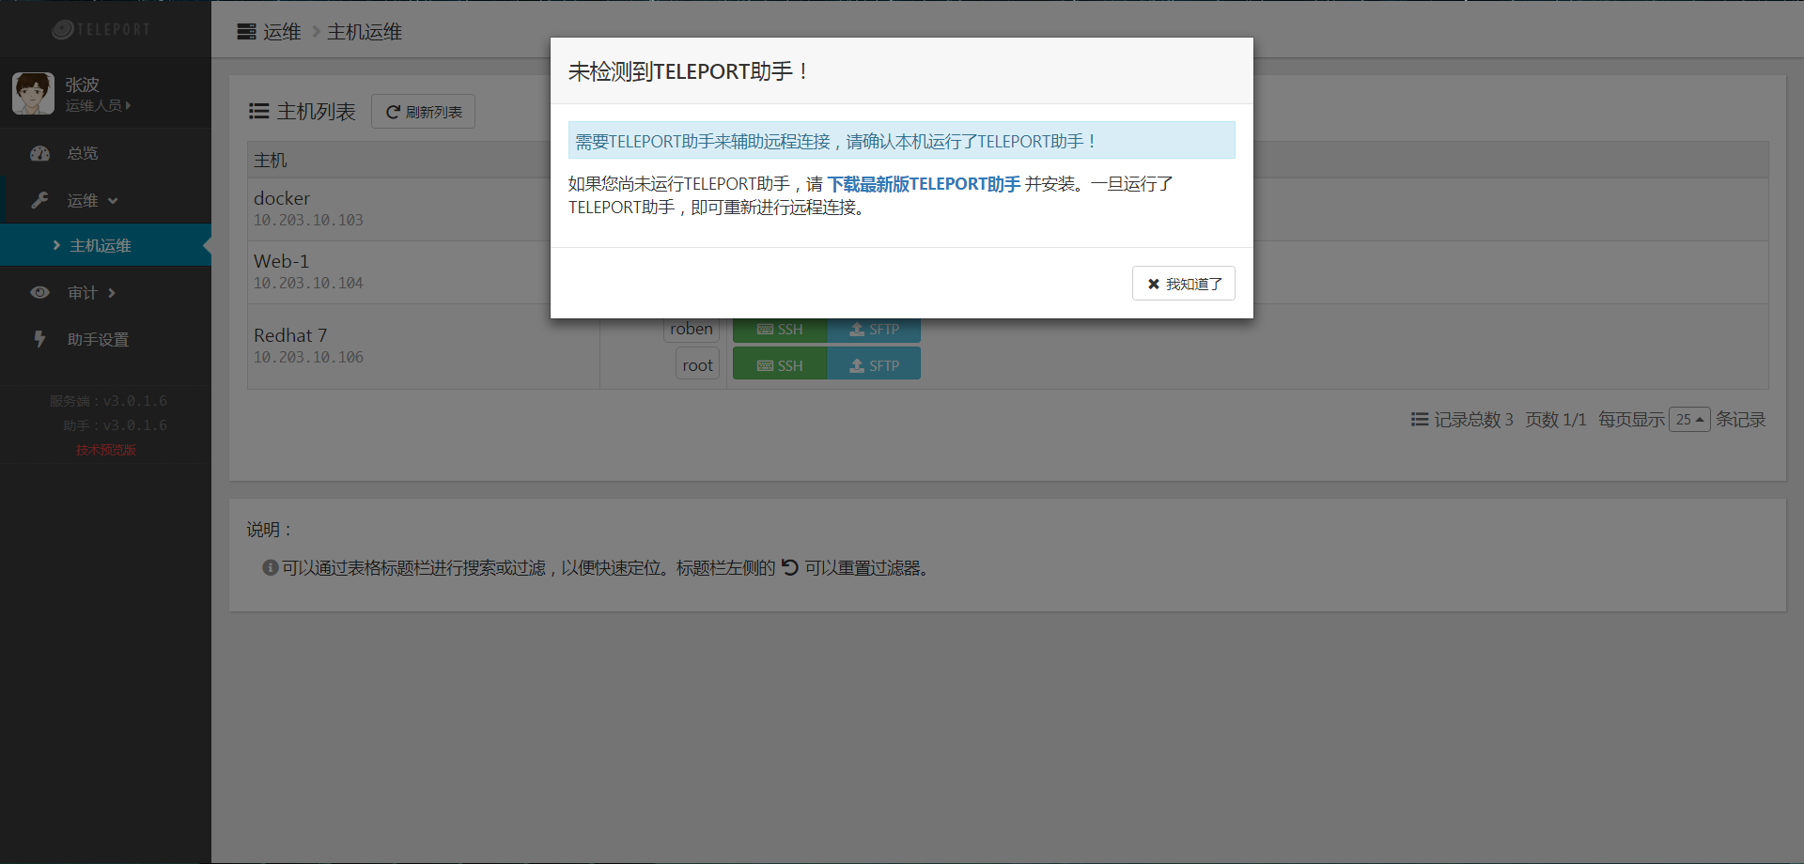This screenshot has height=864, width=1804.
Task: Click IP address 10.203.10.106
Action: click(308, 357)
